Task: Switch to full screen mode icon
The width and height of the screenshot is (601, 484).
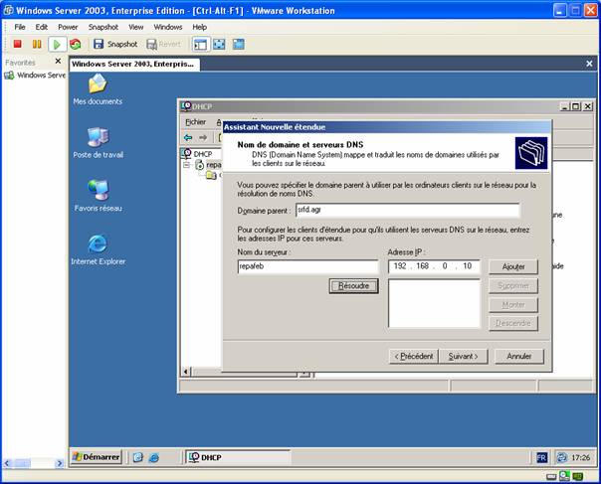Action: [219, 44]
